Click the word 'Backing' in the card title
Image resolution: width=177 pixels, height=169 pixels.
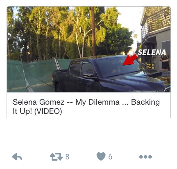coord(146,102)
